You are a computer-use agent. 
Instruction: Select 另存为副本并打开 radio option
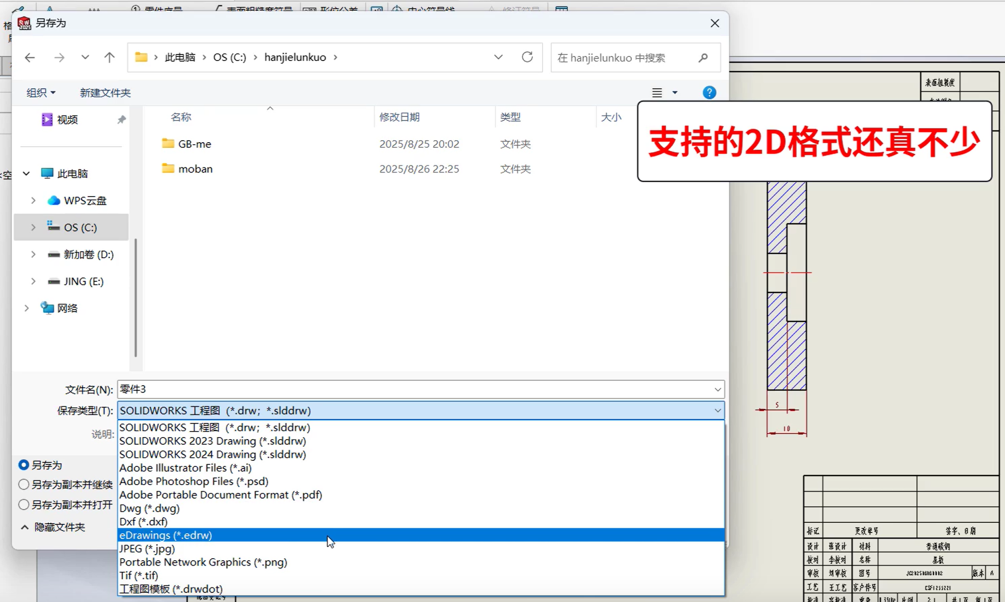pos(24,505)
